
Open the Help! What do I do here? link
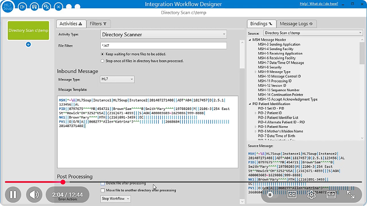coord(319,4)
